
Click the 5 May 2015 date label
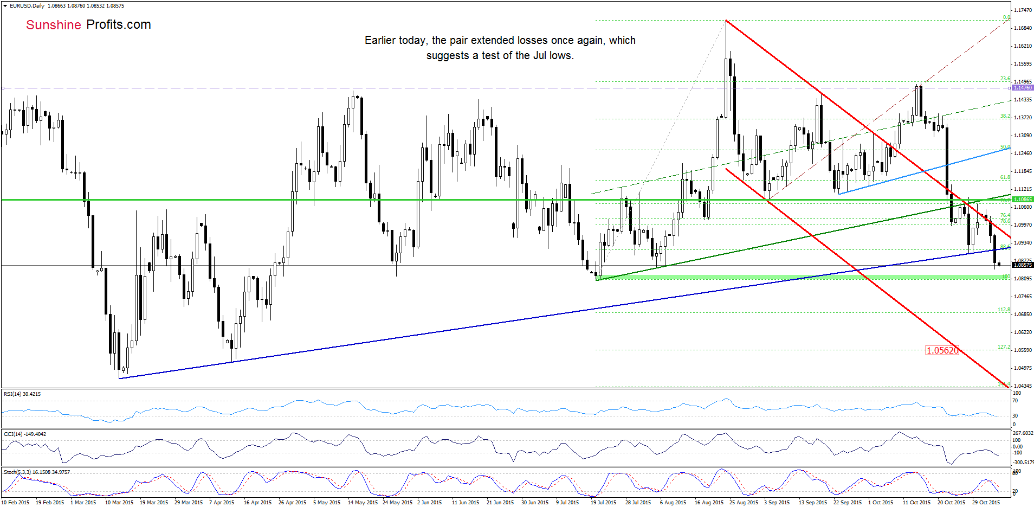coord(327,503)
